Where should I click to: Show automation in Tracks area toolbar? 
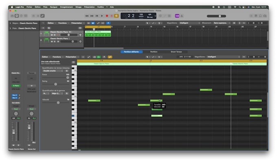click(x=98, y=23)
